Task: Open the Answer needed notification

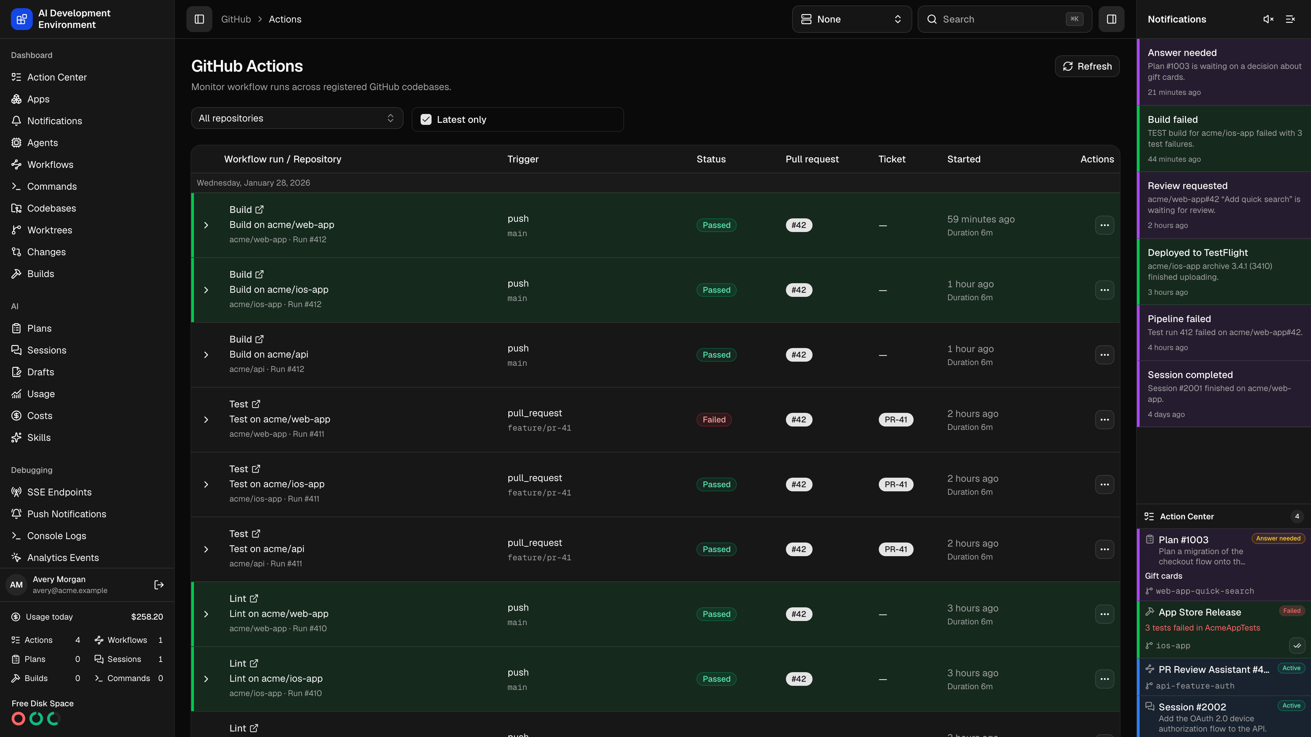Action: (x=1224, y=72)
